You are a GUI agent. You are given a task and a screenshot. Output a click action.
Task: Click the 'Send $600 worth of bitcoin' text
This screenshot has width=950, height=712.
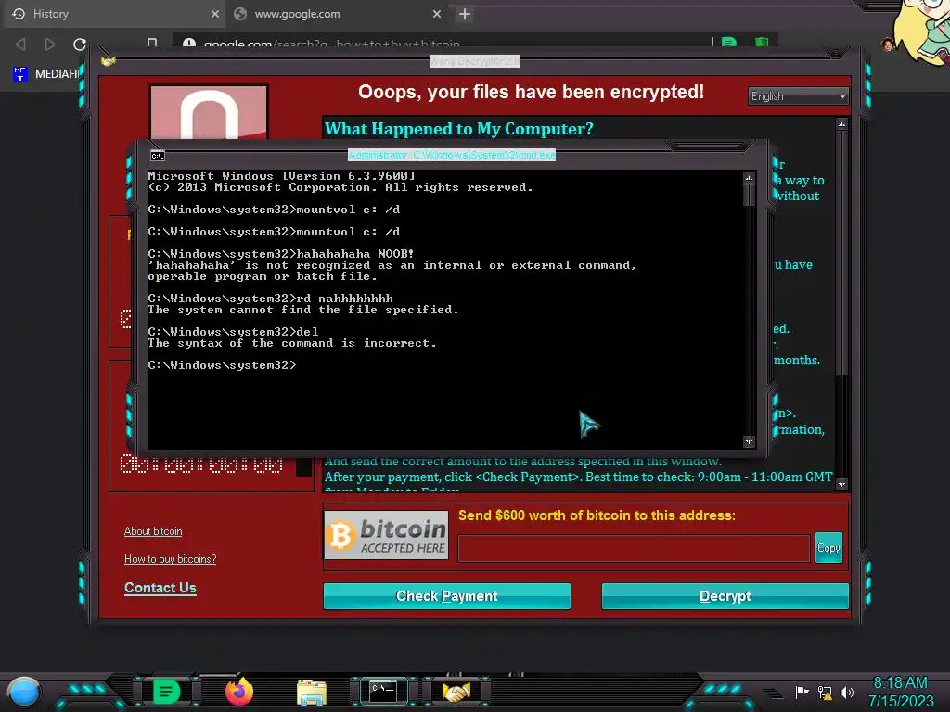click(x=597, y=515)
